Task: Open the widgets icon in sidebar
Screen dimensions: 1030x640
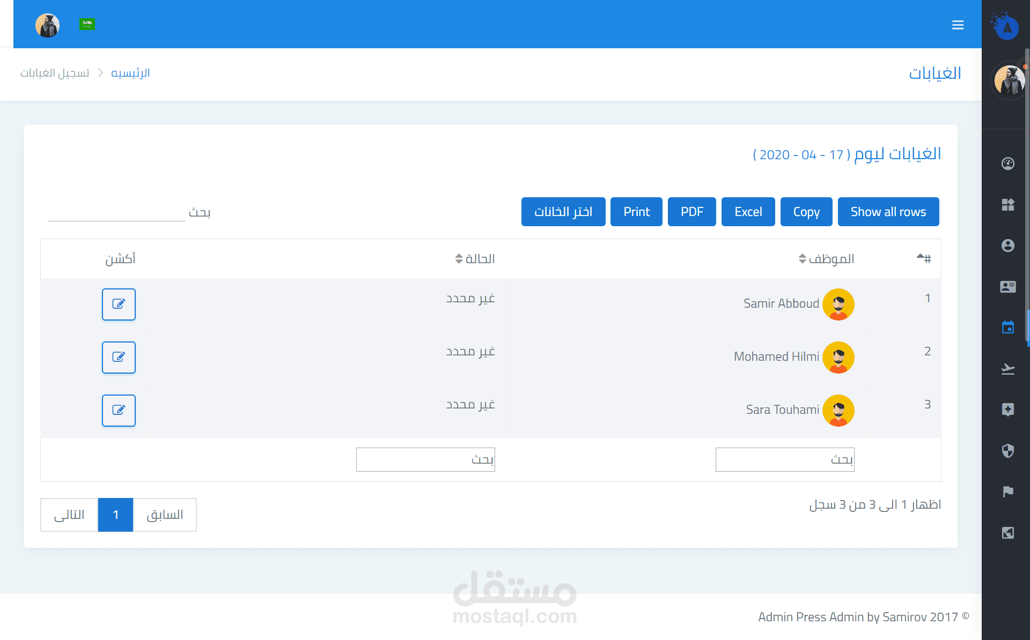Action: 1007,205
